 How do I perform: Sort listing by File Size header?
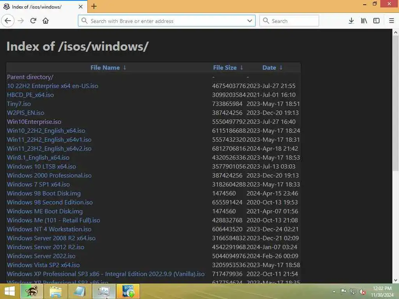(x=225, y=68)
